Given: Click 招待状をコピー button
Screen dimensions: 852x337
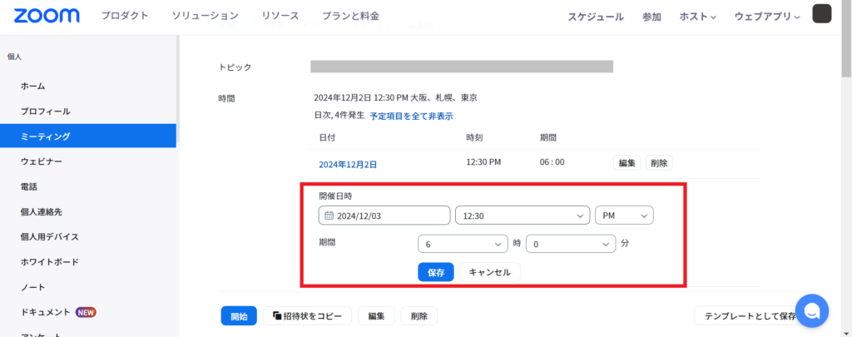Looking at the screenshot, I should 308,316.
